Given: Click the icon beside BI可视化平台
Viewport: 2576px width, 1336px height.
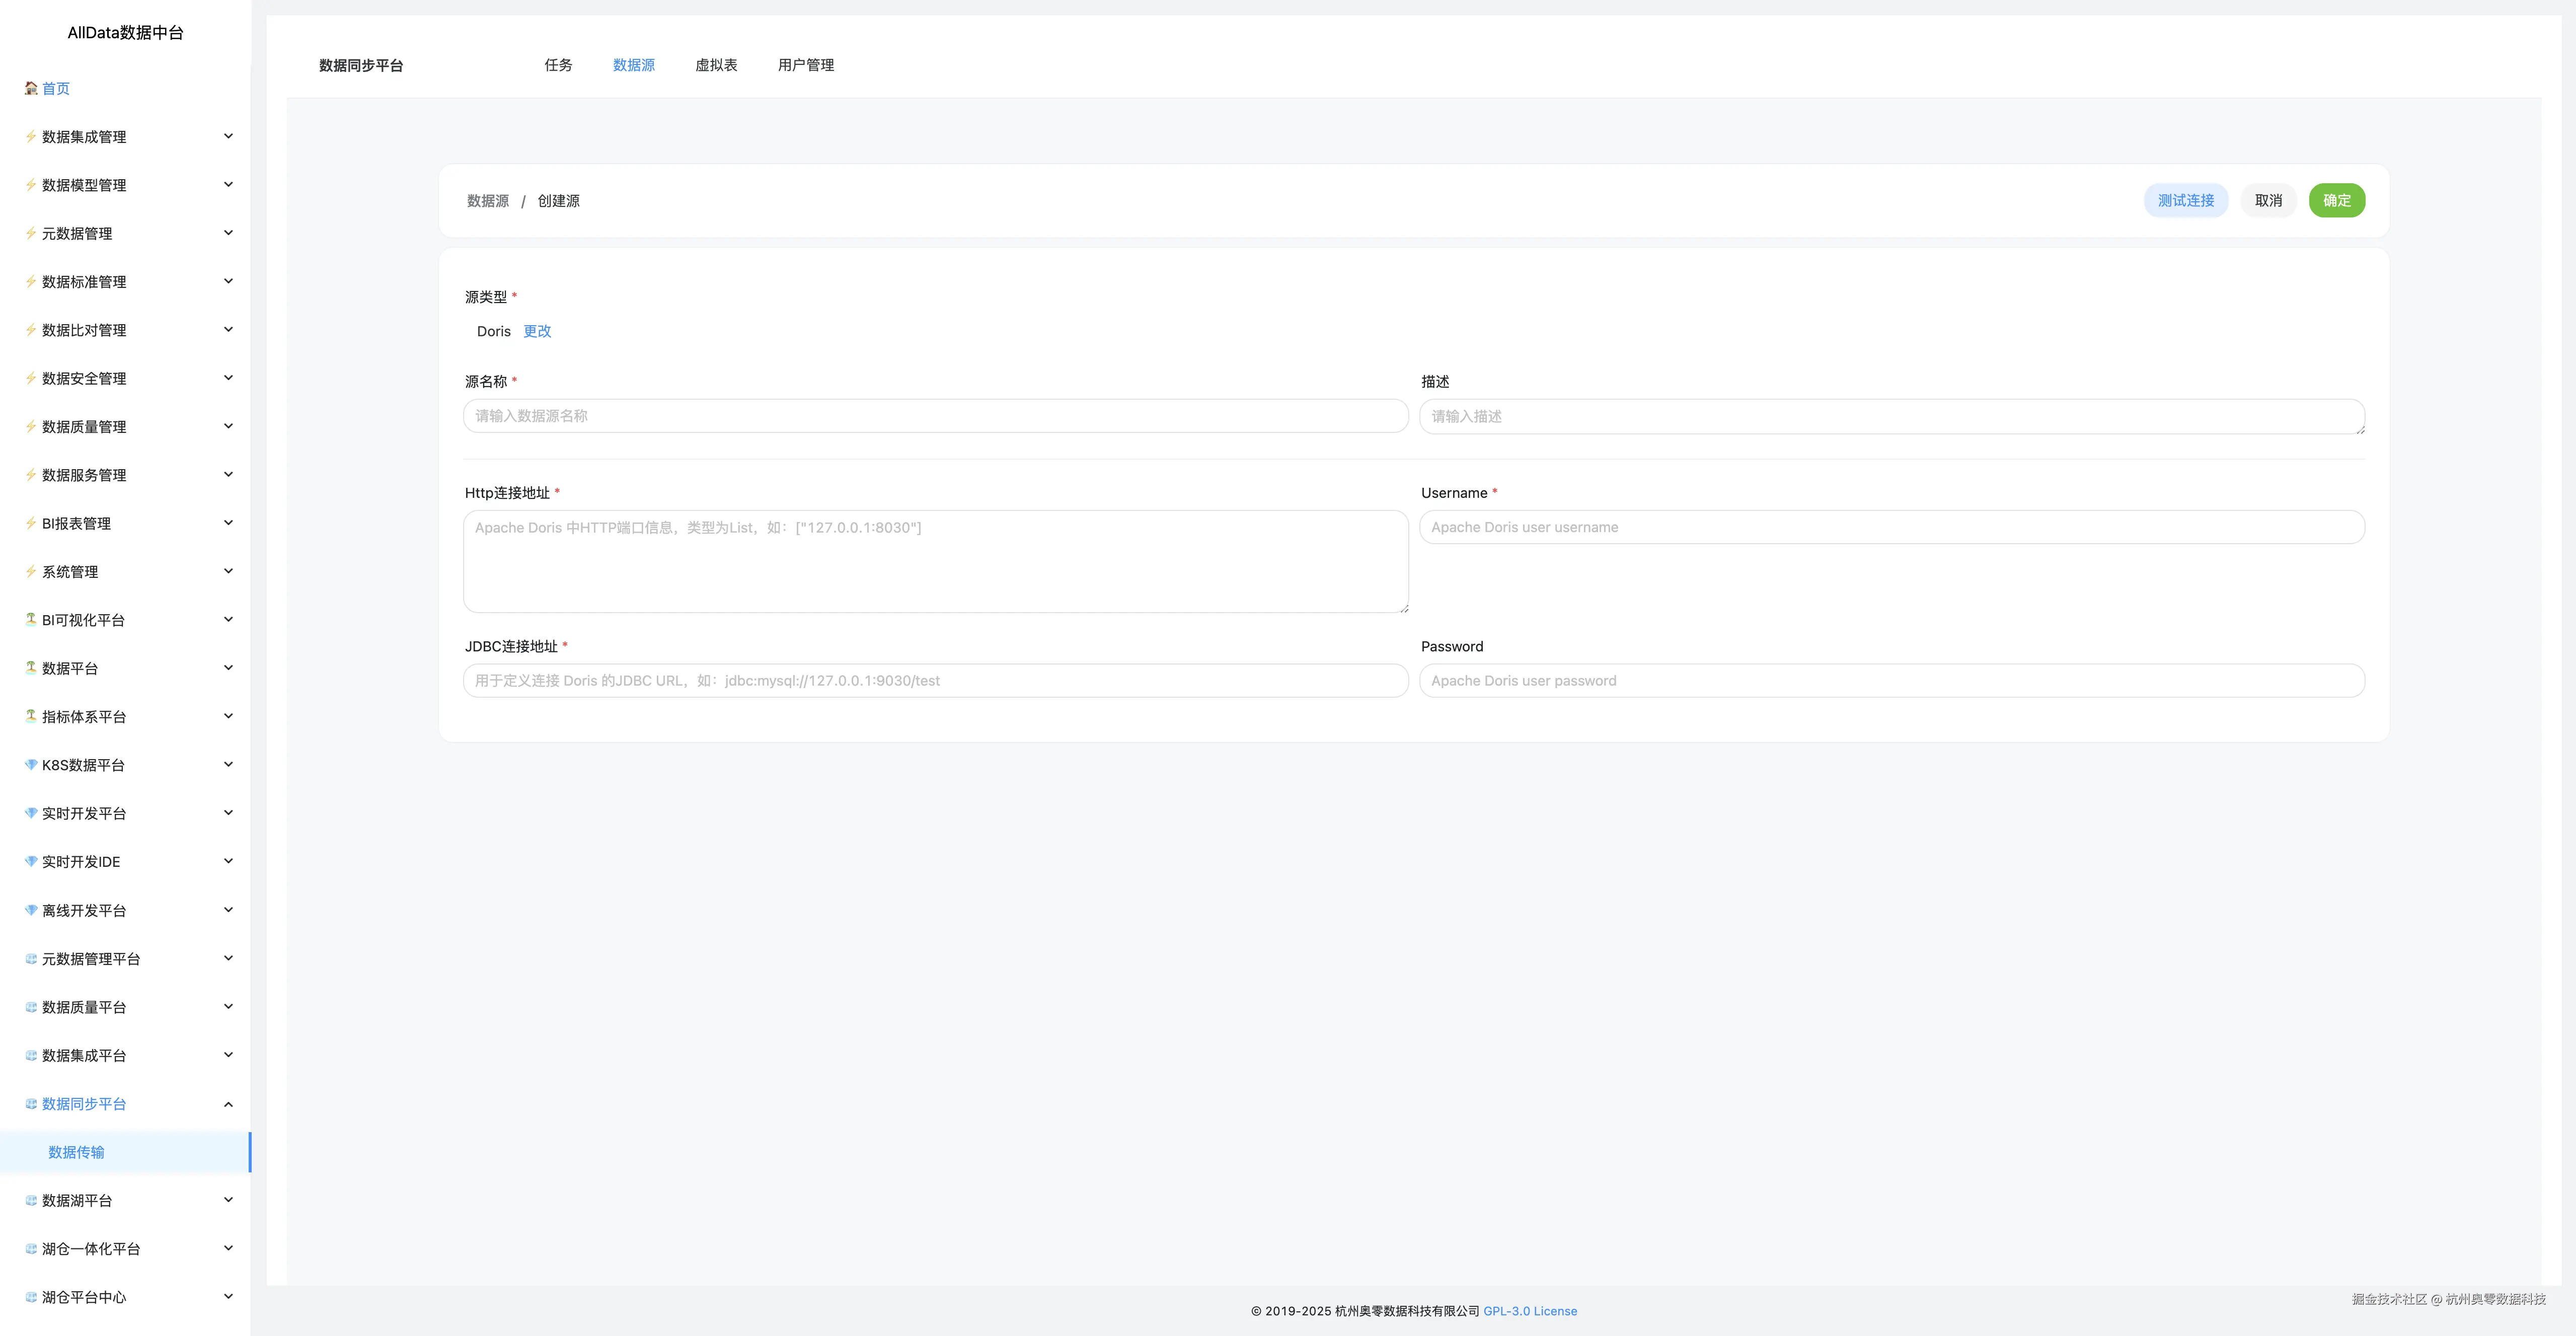Looking at the screenshot, I should point(31,620).
